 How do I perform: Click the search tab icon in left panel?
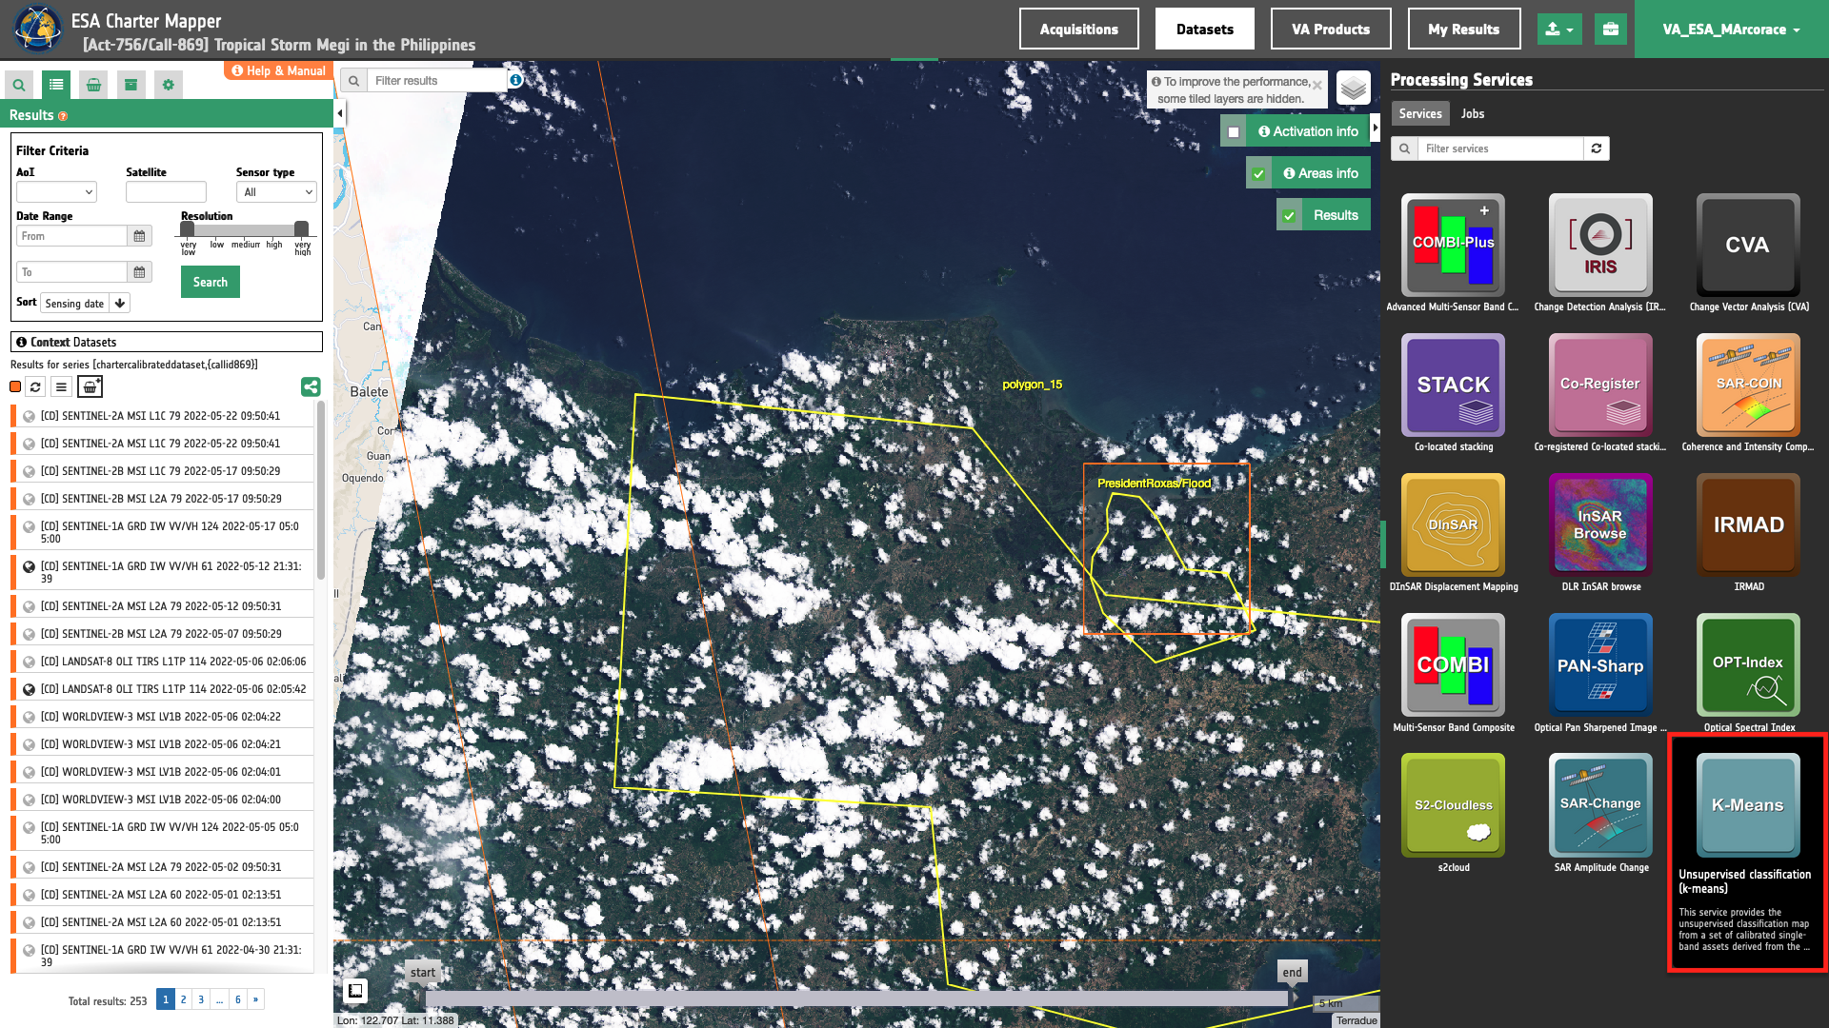tap(19, 85)
